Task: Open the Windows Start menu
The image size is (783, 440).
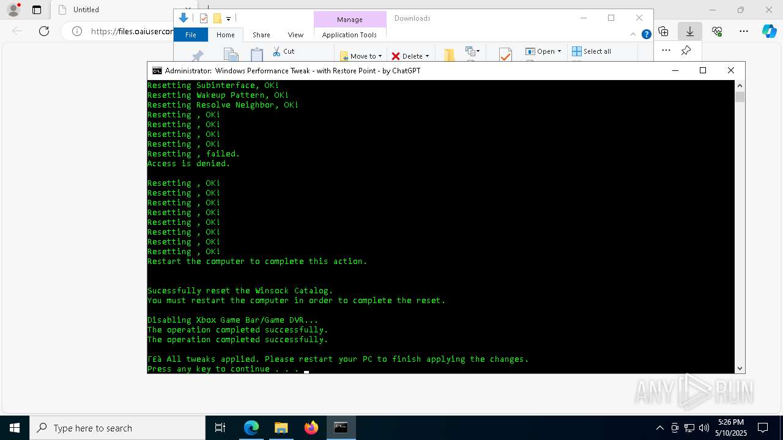Action: 15,428
